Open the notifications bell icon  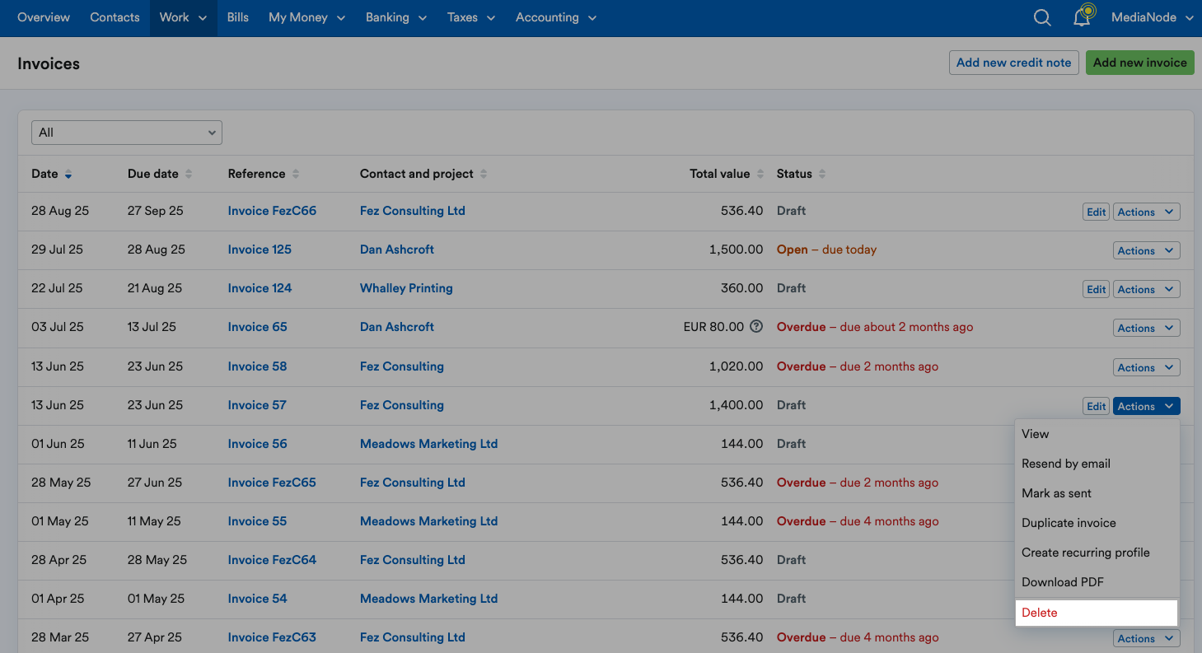[x=1082, y=17]
